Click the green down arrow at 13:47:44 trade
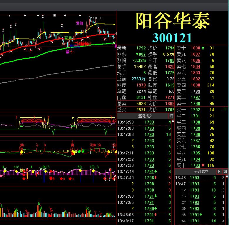Image resolution: width=229 pixels, height=225 pixels. pyautogui.click(x=156, y=171)
